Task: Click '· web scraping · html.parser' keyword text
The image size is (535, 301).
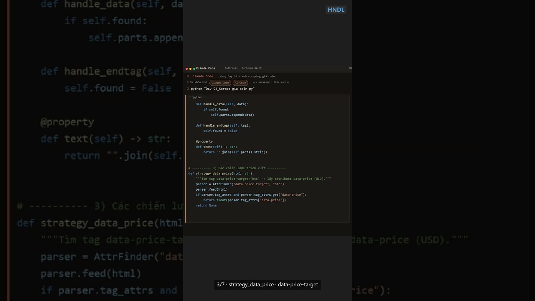Action: pyautogui.click(x=270, y=82)
